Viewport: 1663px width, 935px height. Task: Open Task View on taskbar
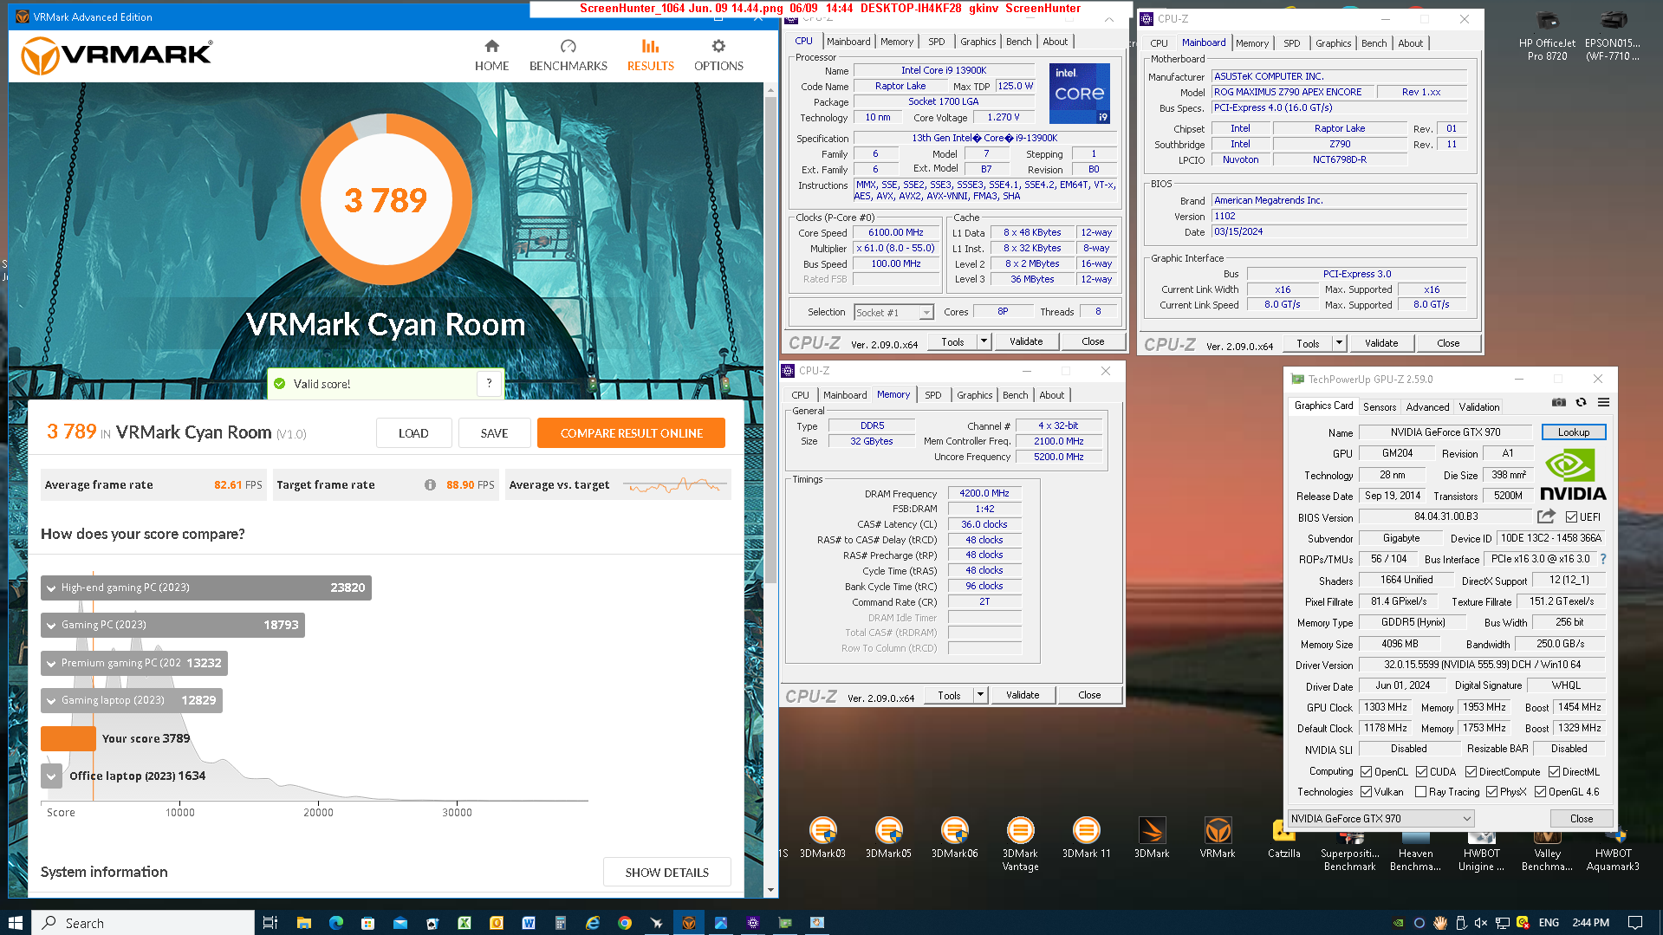[270, 923]
